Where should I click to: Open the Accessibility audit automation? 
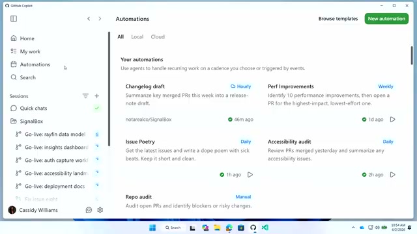coord(289,142)
